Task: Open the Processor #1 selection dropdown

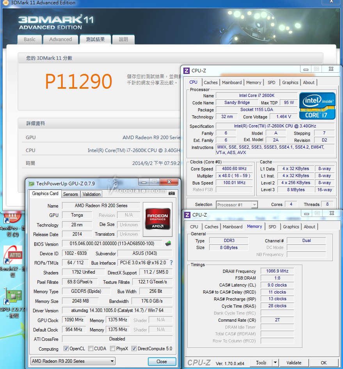Action: coord(237,205)
